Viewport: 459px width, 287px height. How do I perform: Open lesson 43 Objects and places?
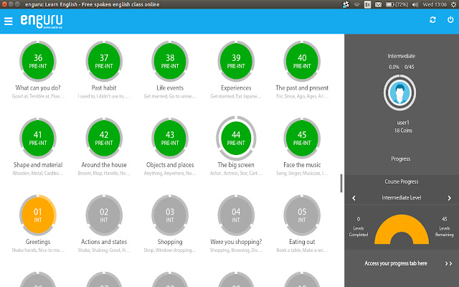[x=170, y=138]
